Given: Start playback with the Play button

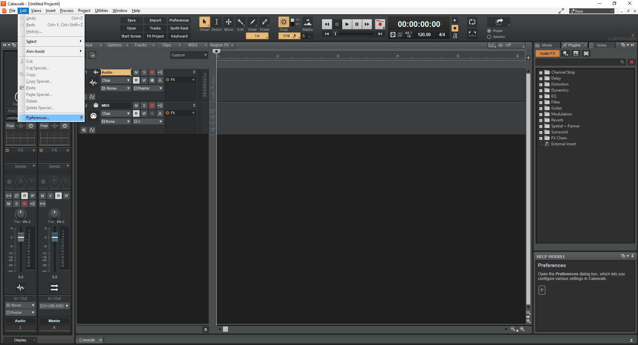Looking at the screenshot, I should point(347,24).
